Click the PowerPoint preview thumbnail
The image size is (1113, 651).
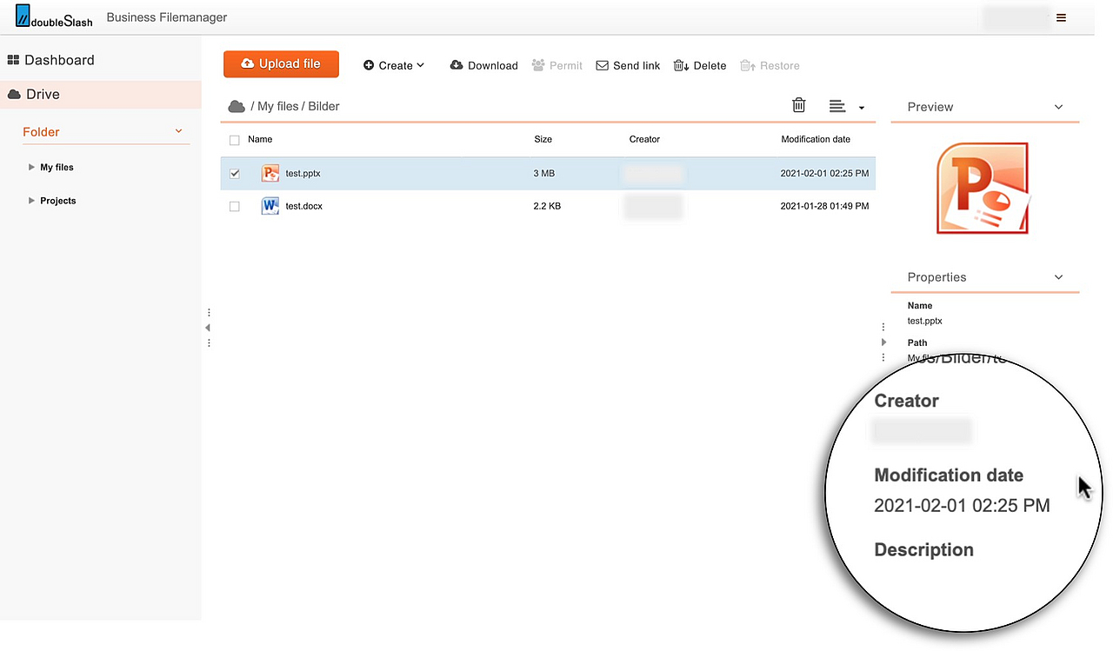pyautogui.click(x=983, y=189)
